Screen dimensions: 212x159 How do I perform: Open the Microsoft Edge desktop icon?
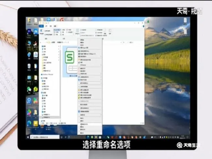pyautogui.click(x=29, y=124)
